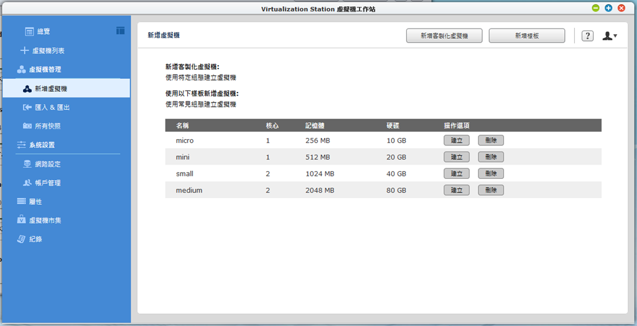Click the 10 GB disk value
Screen dimensions: 637x326
click(396, 141)
